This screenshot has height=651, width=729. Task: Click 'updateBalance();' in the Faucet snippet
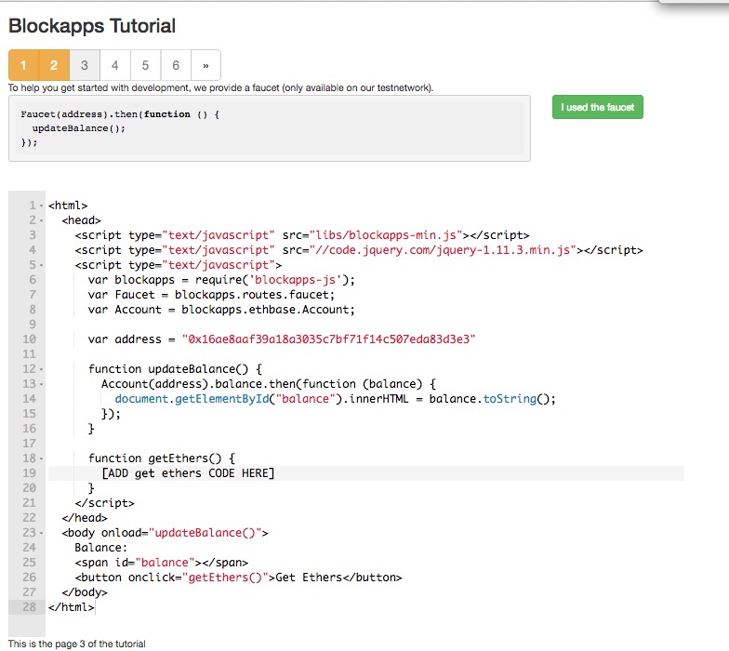(78, 128)
